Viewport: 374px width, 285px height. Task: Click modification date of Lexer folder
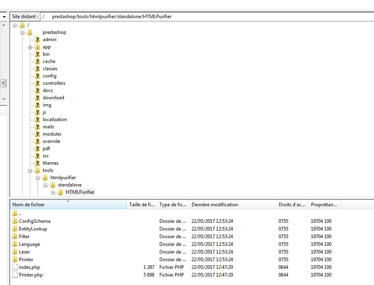pos(212,251)
